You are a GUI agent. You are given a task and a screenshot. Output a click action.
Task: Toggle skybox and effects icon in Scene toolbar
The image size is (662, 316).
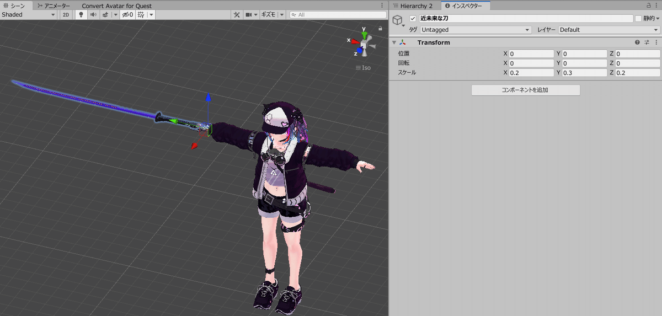(105, 15)
